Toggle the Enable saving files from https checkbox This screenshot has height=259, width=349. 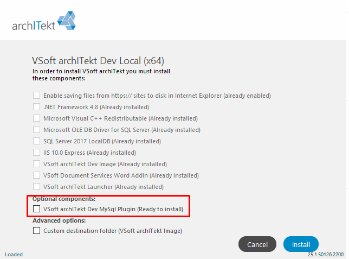point(36,95)
